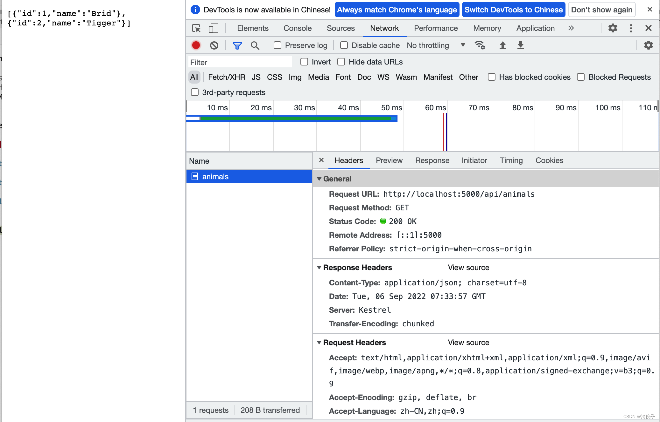Clear the network log
660x422 pixels.
point(214,45)
